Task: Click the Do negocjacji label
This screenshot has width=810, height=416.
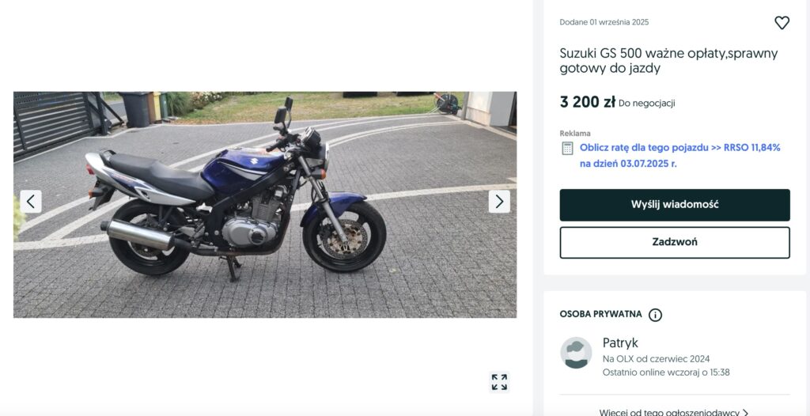Action: click(x=646, y=103)
